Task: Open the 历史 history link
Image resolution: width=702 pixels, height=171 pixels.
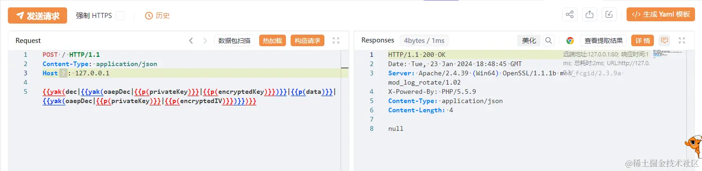Action: pyautogui.click(x=157, y=16)
